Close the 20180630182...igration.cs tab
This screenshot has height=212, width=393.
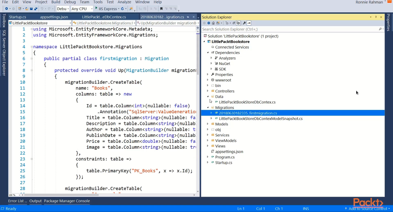click(193, 17)
